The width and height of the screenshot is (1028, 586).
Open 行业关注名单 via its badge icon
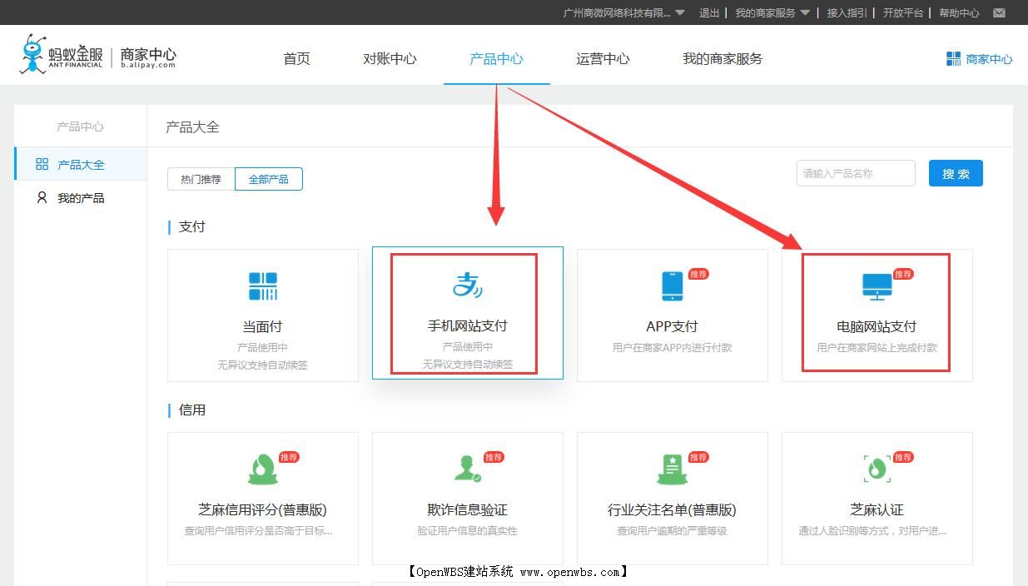coord(672,469)
